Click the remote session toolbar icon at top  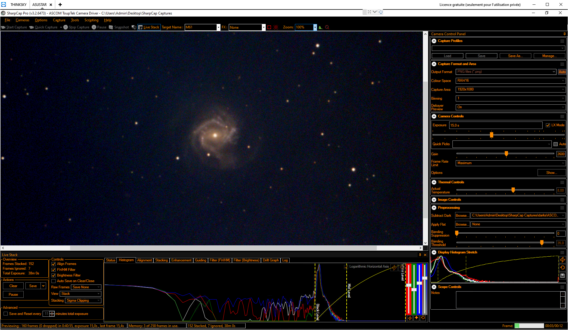point(380,12)
